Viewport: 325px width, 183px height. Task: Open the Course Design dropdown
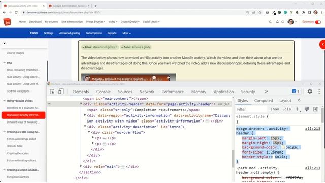[x=130, y=22]
